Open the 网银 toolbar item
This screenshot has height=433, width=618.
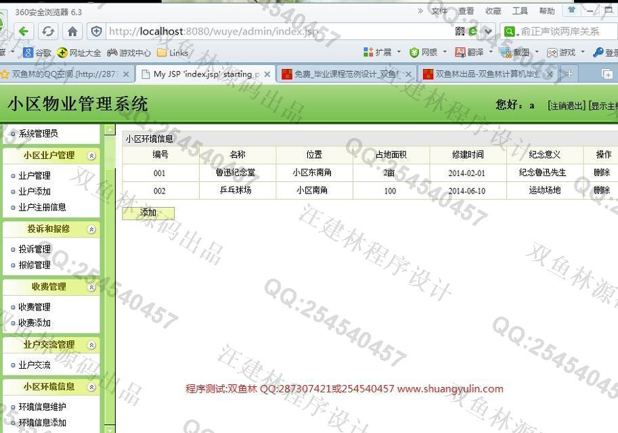coord(424,52)
